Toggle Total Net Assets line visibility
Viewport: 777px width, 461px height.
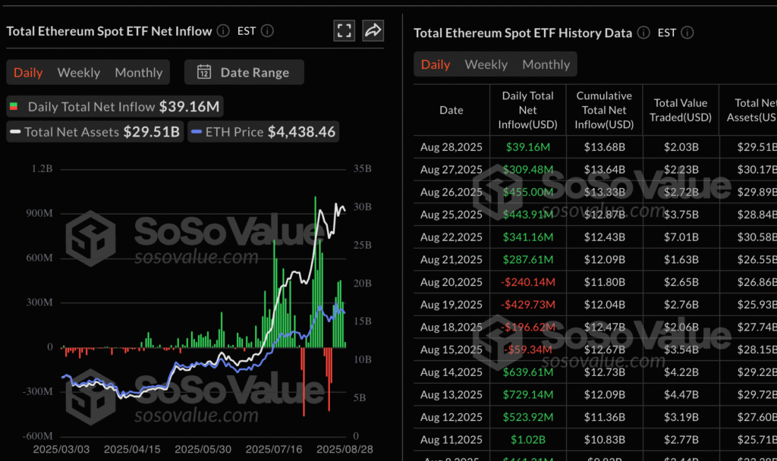[94, 132]
